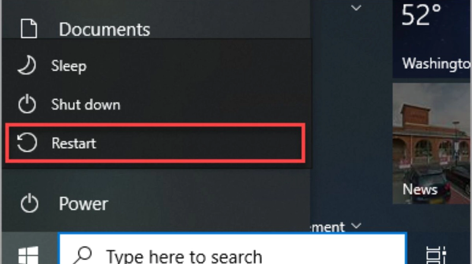Open the Documents label text

[105, 30]
